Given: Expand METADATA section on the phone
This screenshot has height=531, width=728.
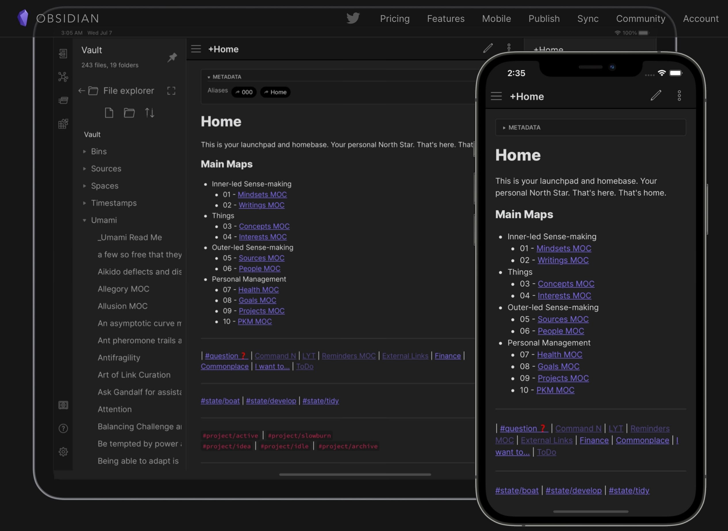Looking at the screenshot, I should [x=524, y=128].
